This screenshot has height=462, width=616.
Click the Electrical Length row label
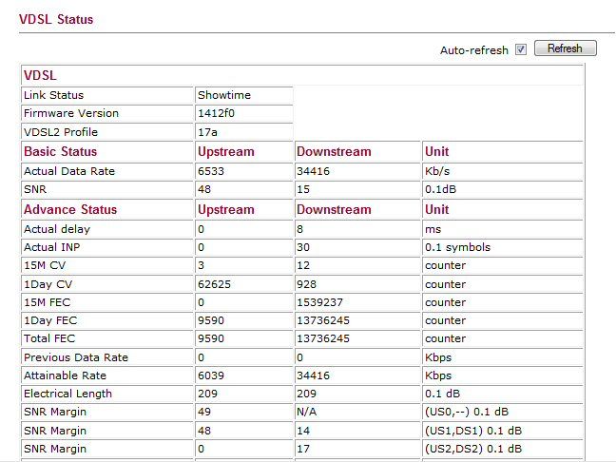[x=67, y=394]
